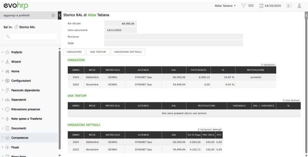Collapse the left sidebar panel
This screenshot has width=308, height=157.
pos(60,15)
